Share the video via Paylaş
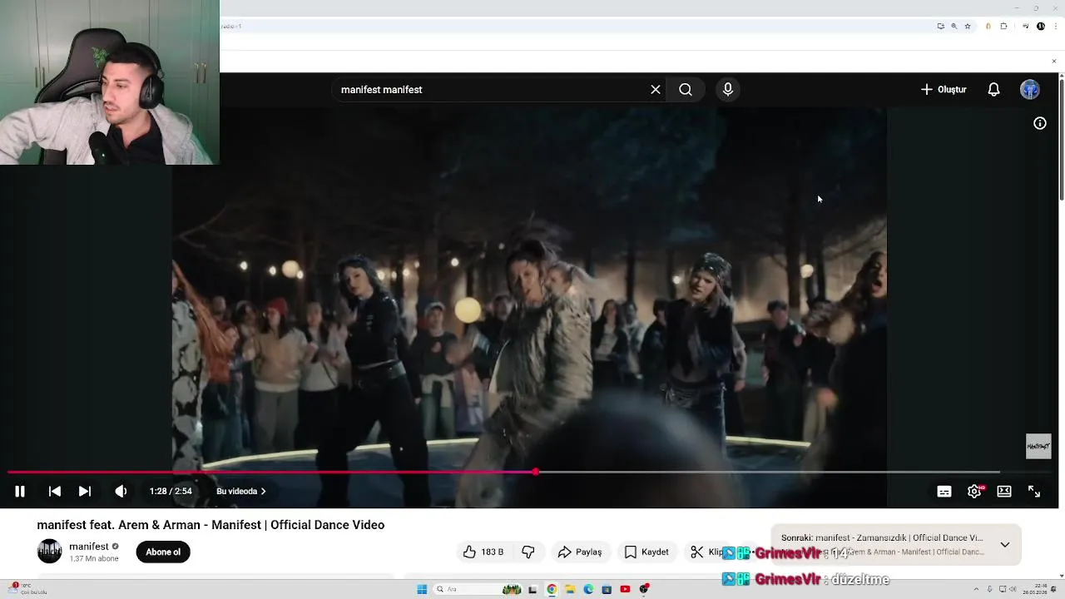This screenshot has height=599, width=1065. tap(580, 552)
